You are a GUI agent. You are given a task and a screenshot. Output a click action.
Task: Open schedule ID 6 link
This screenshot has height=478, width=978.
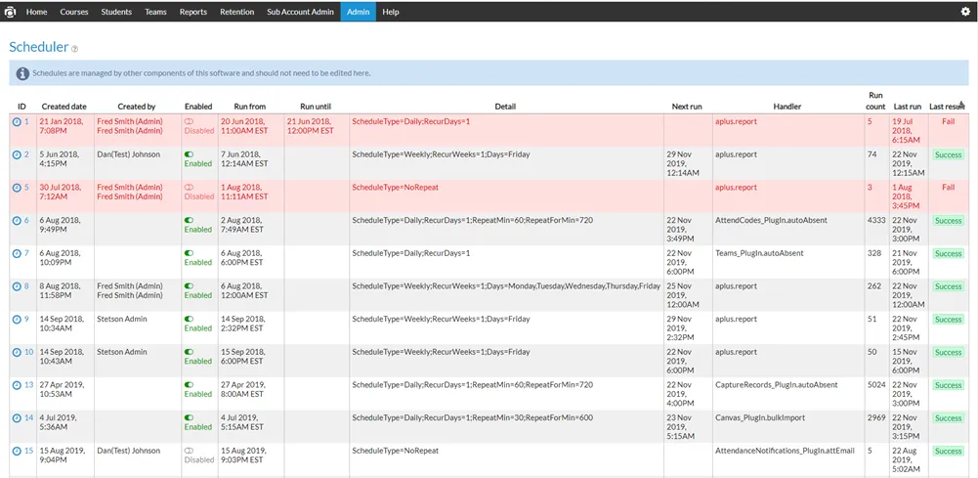pyautogui.click(x=26, y=220)
